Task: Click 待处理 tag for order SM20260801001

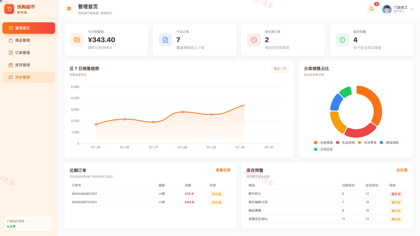Action: pos(217,194)
